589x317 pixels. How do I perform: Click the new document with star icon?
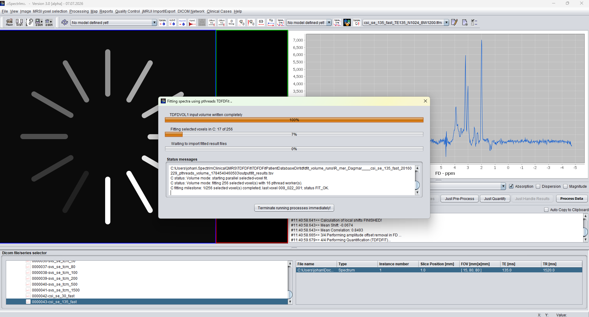pyautogui.click(x=464, y=22)
